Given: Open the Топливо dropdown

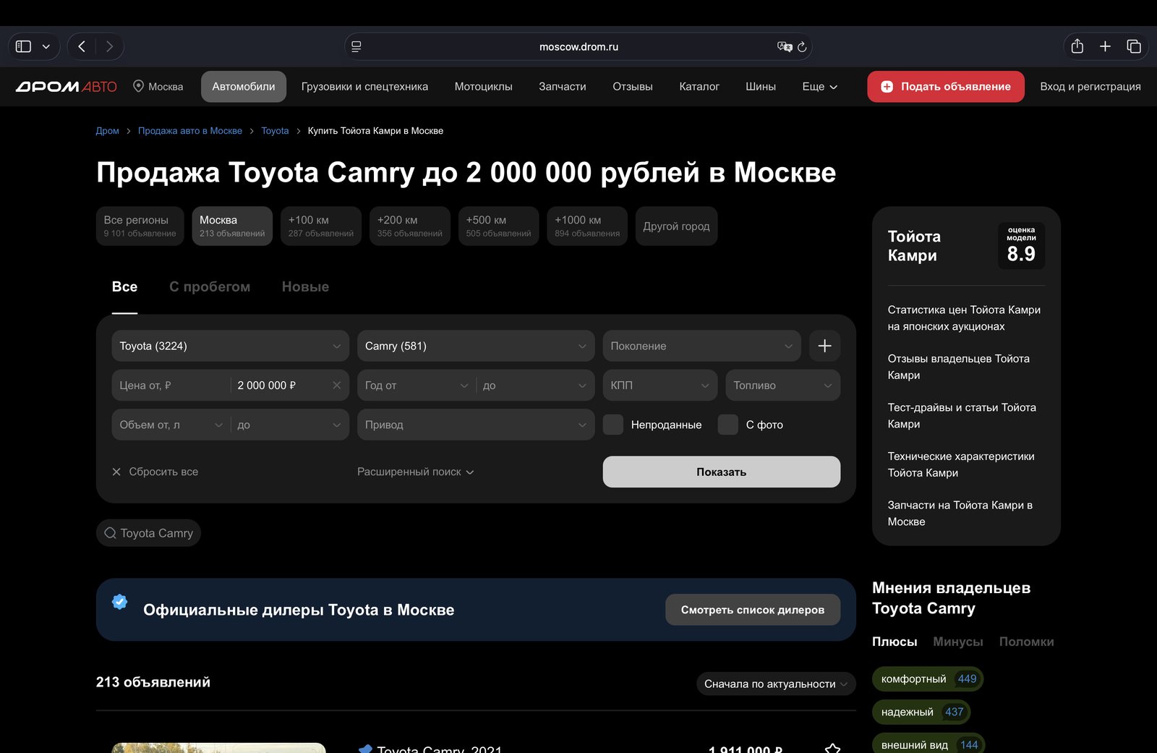Looking at the screenshot, I should coord(783,386).
